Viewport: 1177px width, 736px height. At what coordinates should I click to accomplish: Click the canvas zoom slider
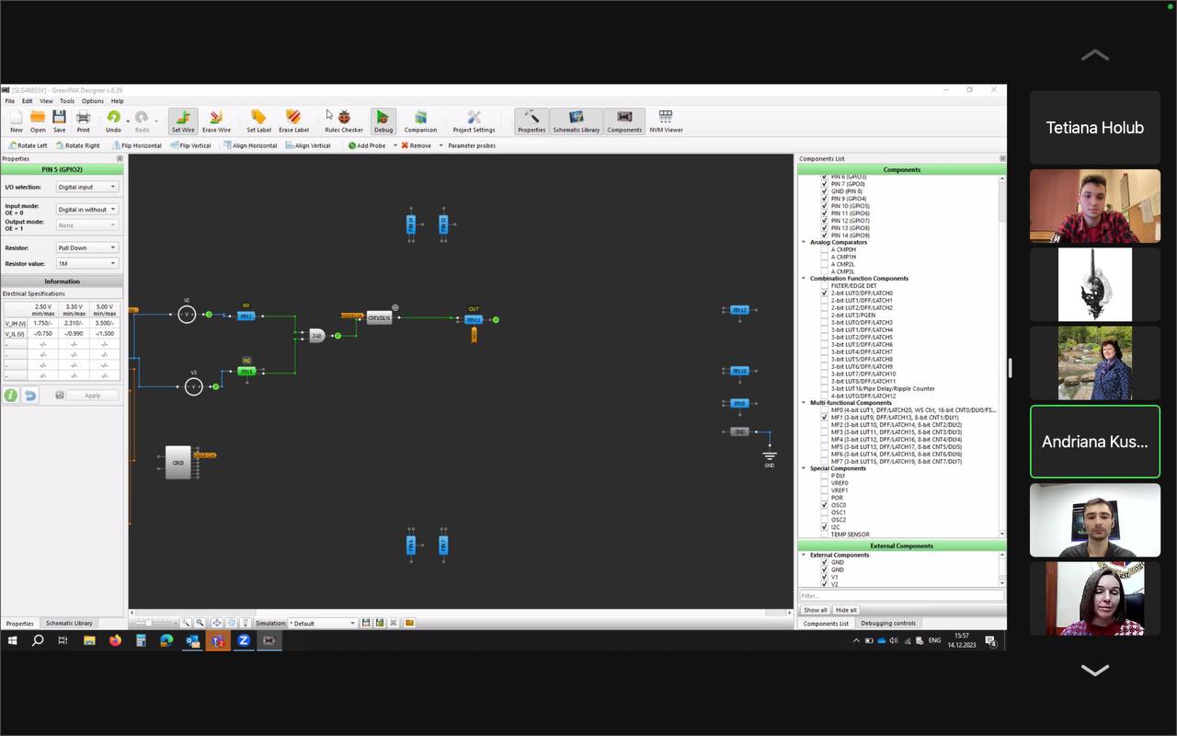[x=148, y=623]
